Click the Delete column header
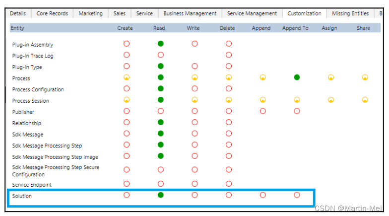This screenshot has height=216, width=389. click(227, 28)
